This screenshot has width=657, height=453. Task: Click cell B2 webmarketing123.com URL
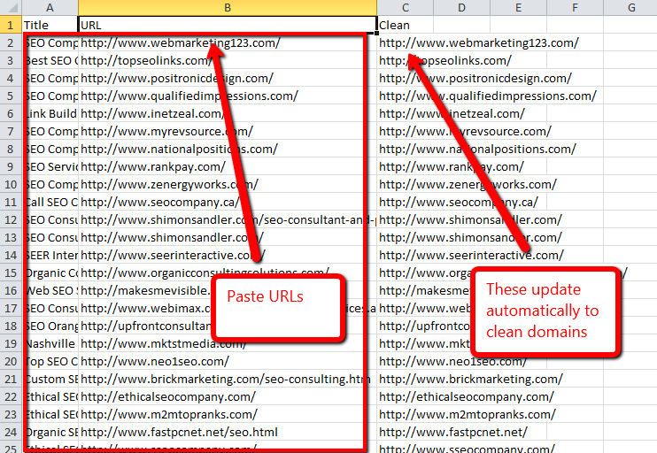point(228,42)
